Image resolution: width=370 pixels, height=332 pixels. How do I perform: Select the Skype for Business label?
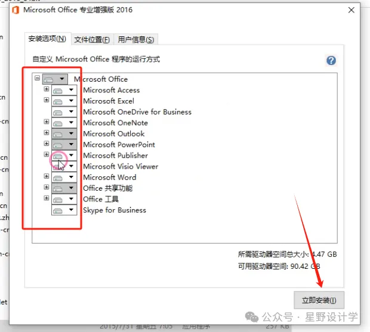pyautogui.click(x=115, y=210)
